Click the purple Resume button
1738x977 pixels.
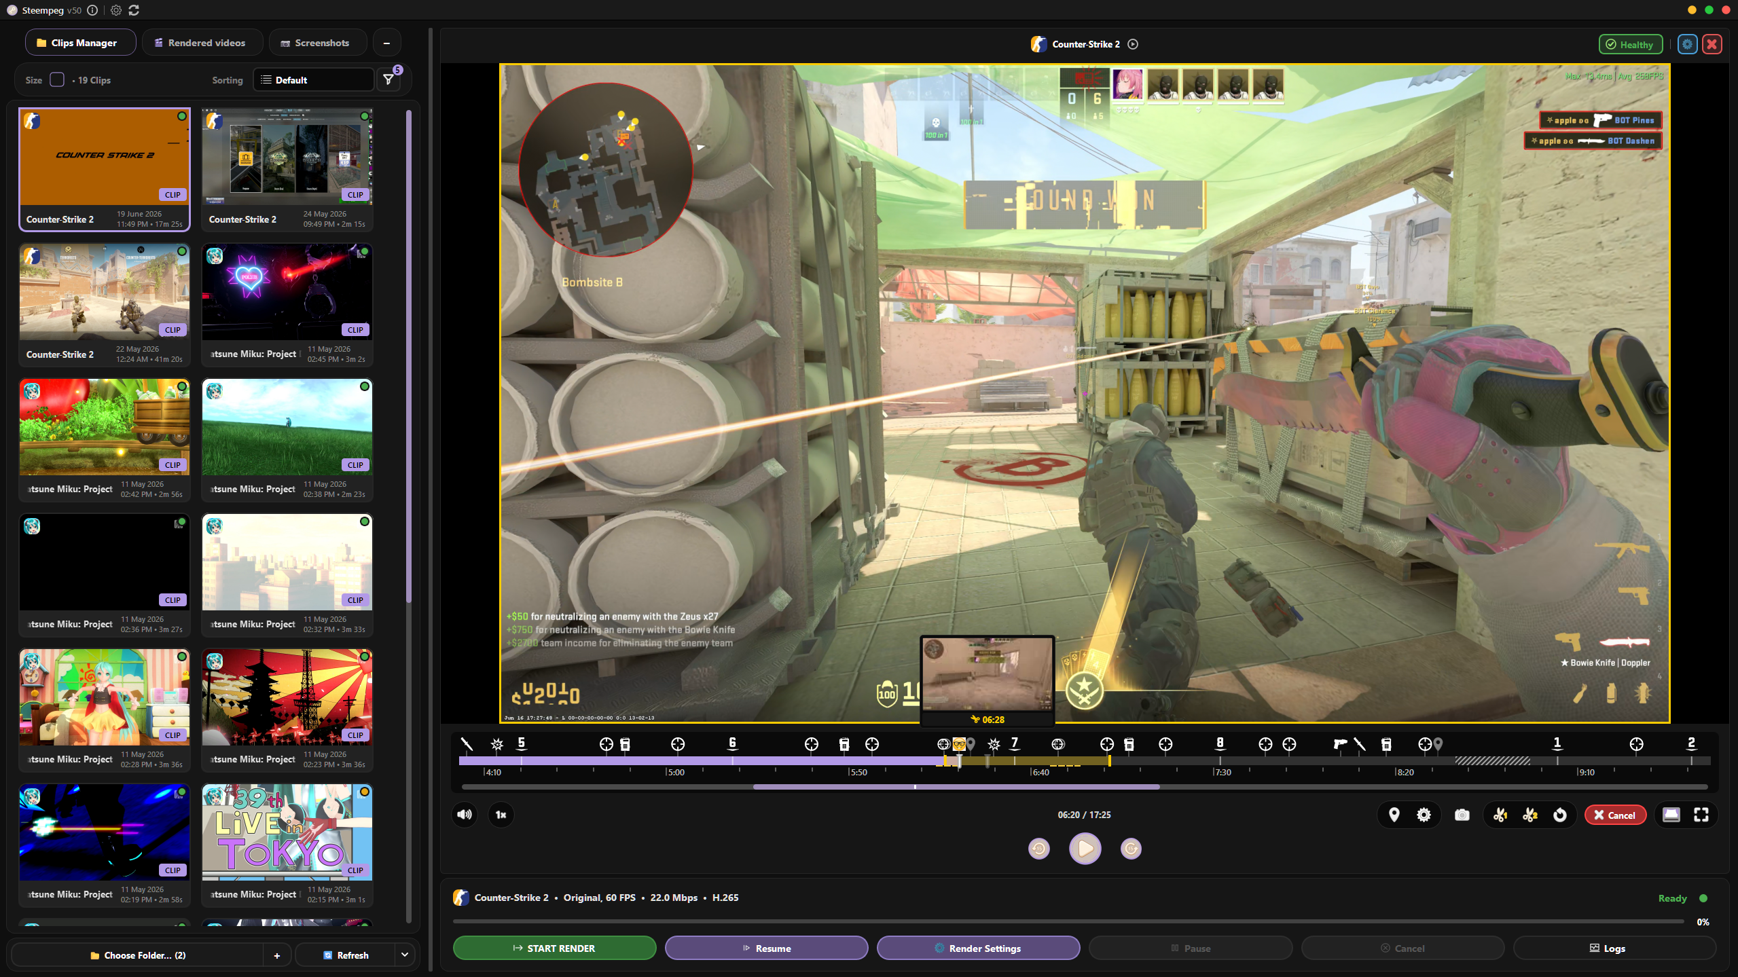766,948
